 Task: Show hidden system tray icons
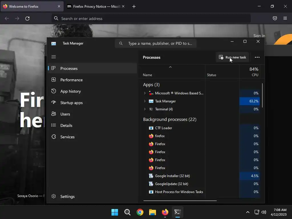coord(248,212)
